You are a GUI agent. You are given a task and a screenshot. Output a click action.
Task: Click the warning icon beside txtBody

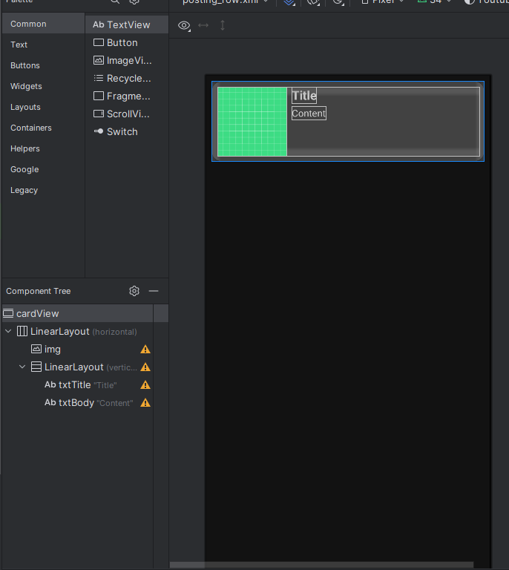[x=145, y=403]
